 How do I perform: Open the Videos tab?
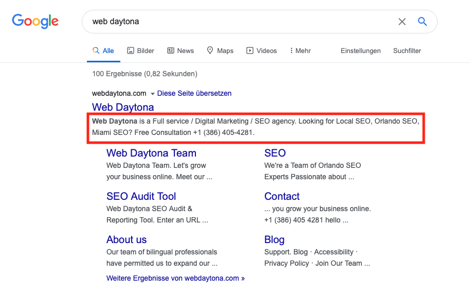[x=261, y=50]
